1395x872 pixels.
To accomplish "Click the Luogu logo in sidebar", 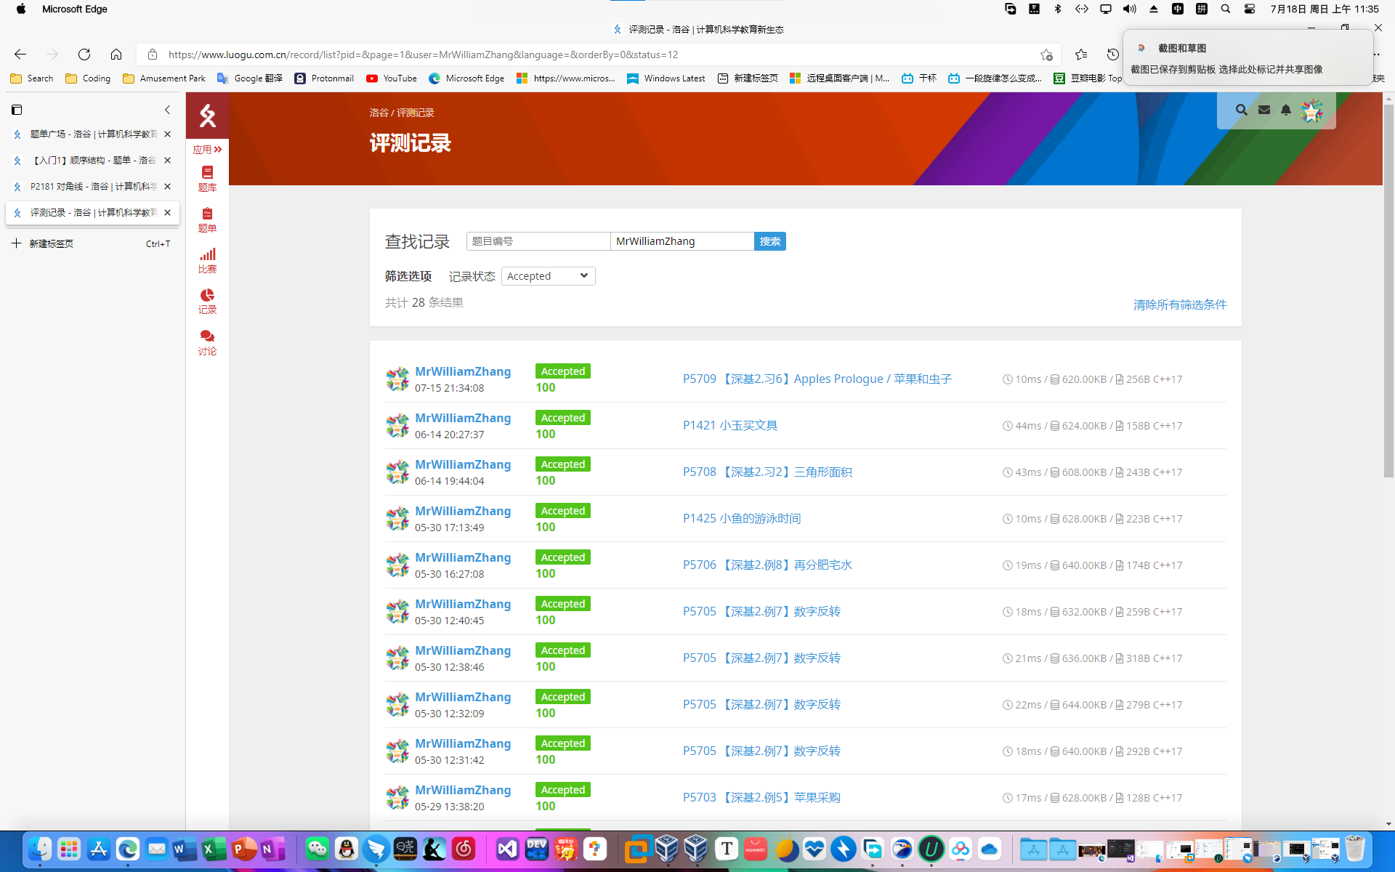I will tap(207, 116).
